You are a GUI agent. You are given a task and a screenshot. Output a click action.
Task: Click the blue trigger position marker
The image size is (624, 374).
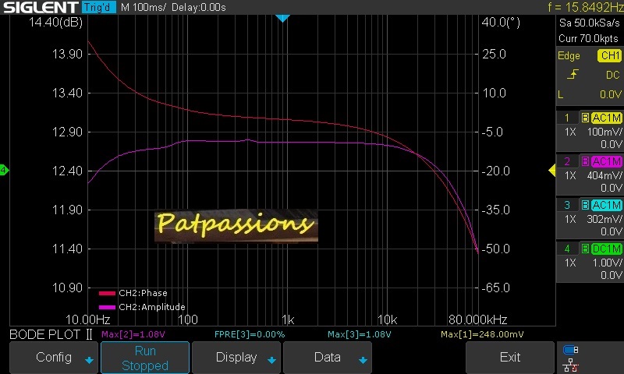(x=283, y=18)
